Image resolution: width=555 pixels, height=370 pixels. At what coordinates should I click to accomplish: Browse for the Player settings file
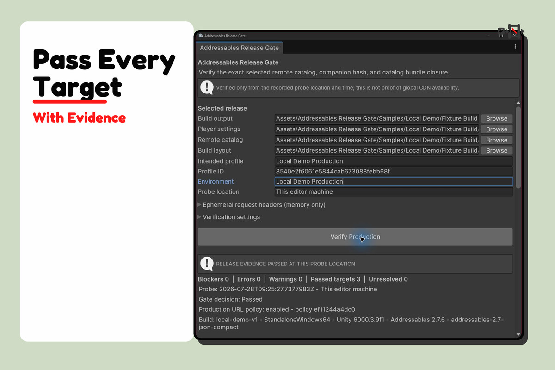[x=497, y=129]
